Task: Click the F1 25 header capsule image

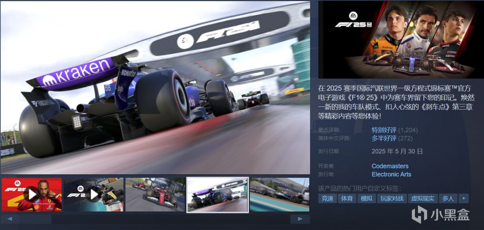Action: click(401, 40)
